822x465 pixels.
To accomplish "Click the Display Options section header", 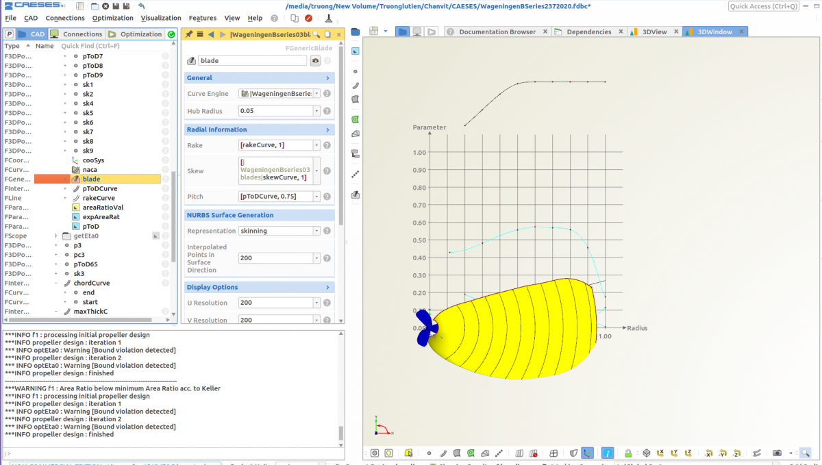I will tap(259, 287).
